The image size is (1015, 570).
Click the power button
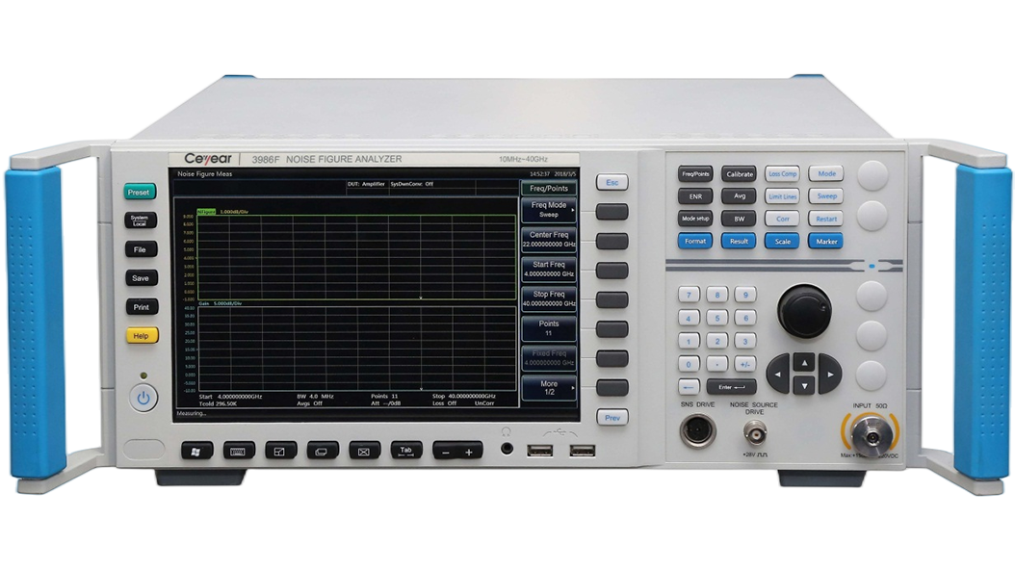[x=143, y=398]
